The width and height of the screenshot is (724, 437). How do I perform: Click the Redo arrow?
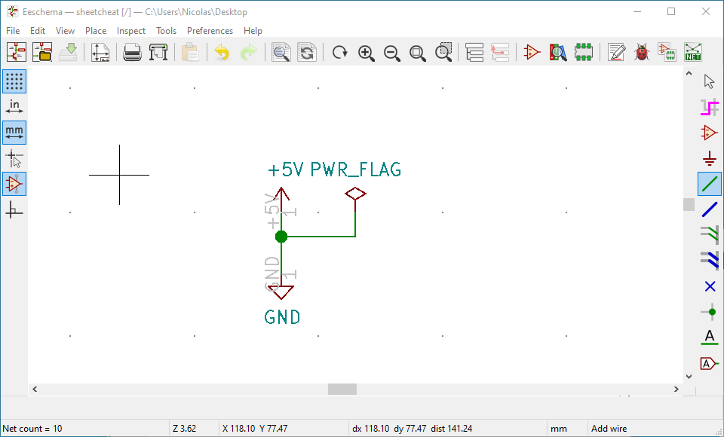[248, 52]
